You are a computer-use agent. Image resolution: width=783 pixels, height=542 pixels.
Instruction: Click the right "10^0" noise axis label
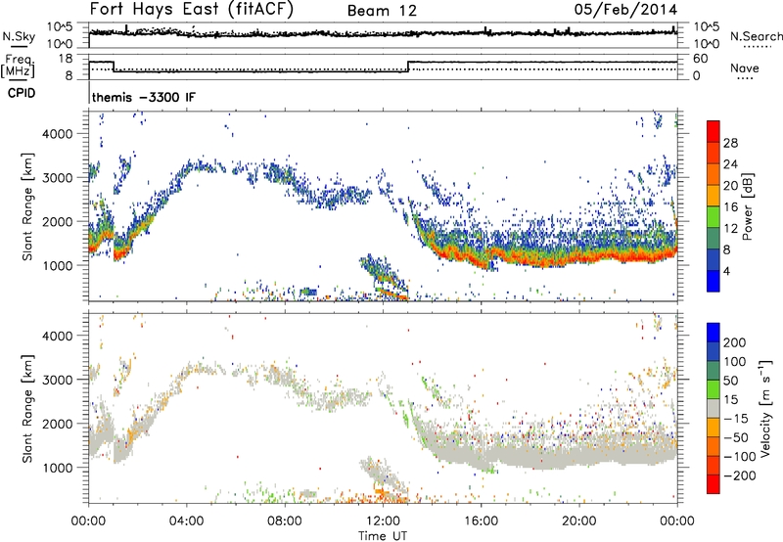tap(706, 44)
